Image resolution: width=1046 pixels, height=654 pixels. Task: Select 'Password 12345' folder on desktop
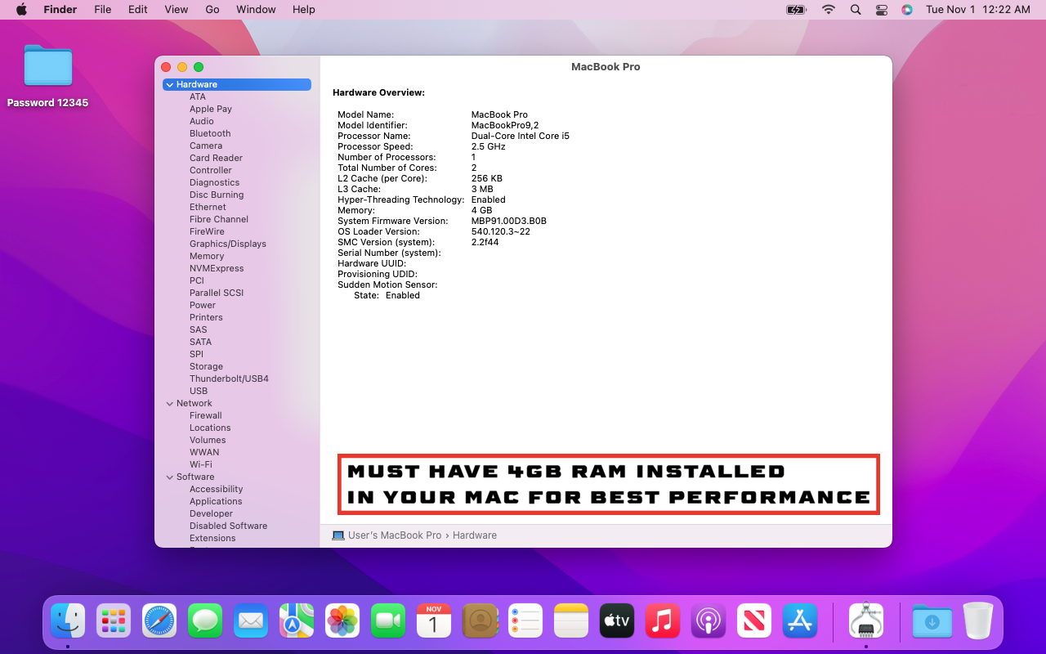(47, 76)
